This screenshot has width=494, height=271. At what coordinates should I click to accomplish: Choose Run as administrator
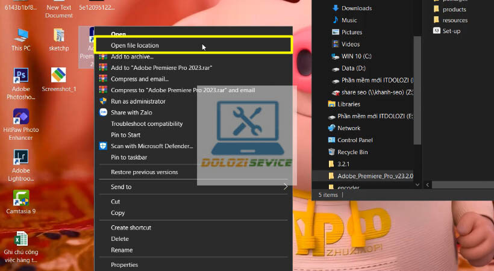pos(138,101)
